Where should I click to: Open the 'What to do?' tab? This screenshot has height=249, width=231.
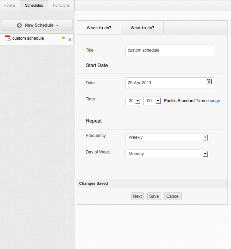pos(142,28)
